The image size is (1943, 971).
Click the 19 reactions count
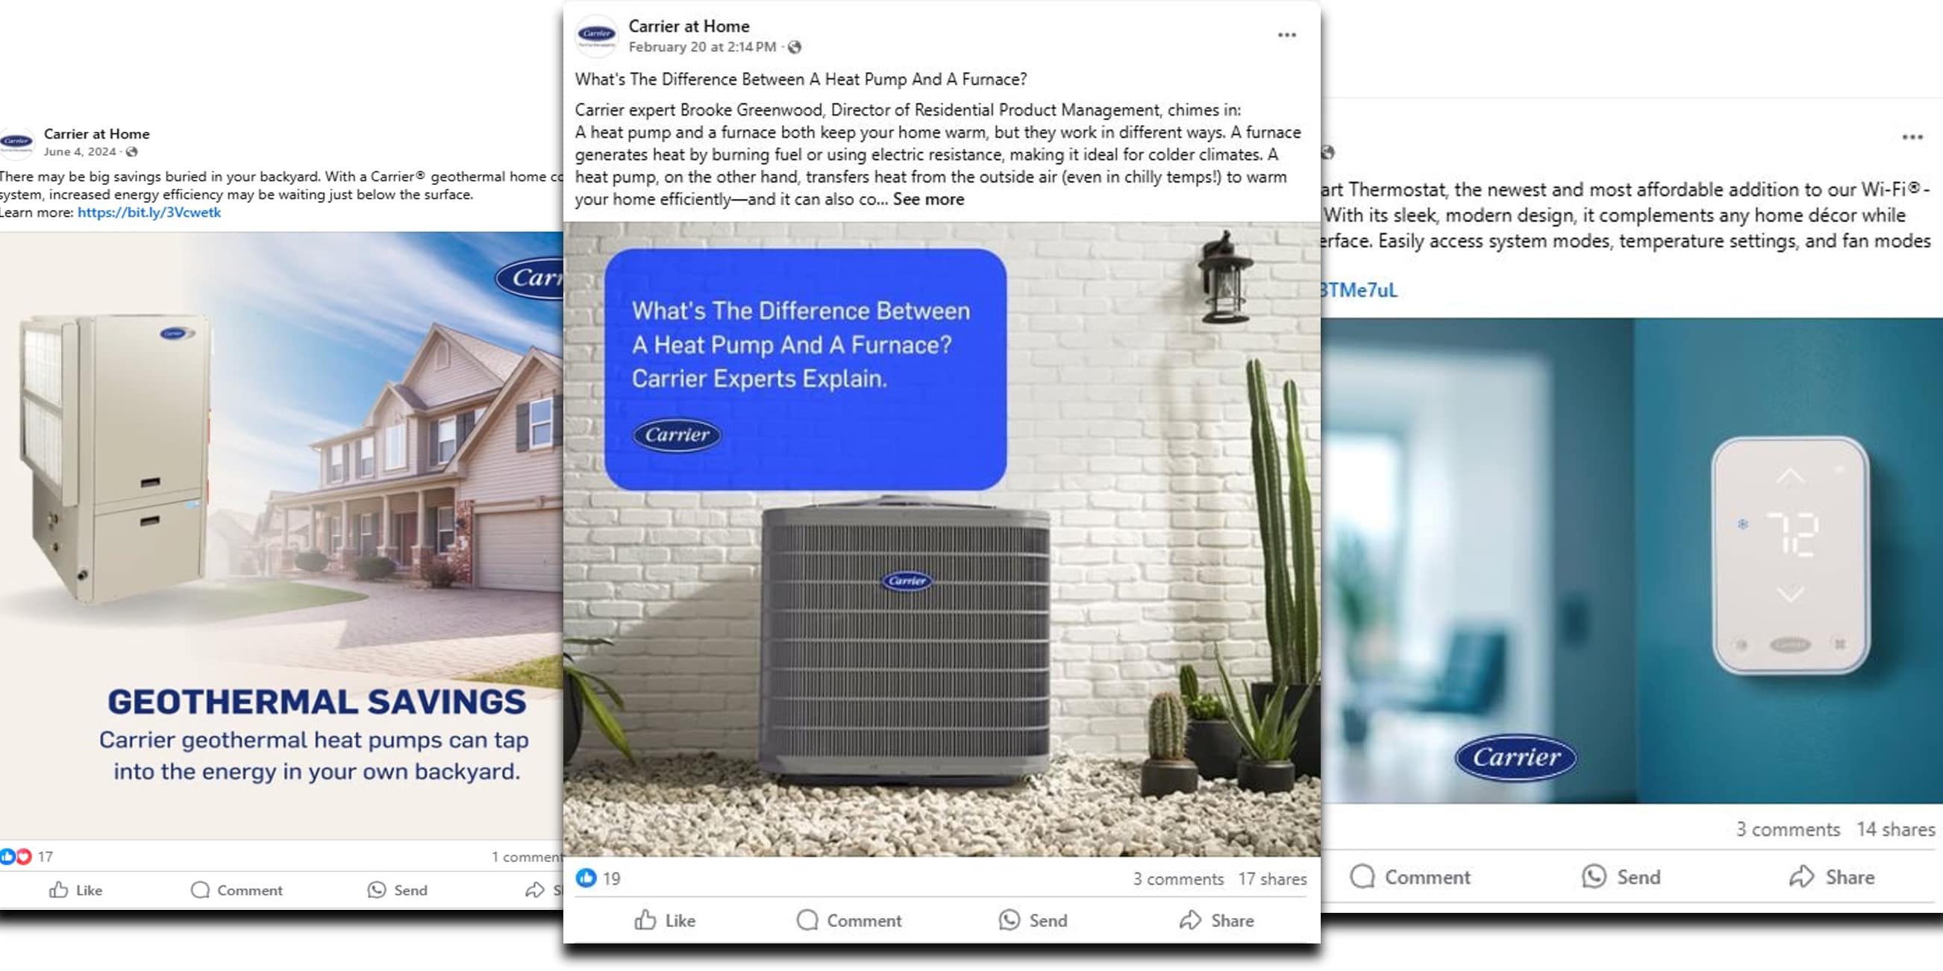point(612,879)
